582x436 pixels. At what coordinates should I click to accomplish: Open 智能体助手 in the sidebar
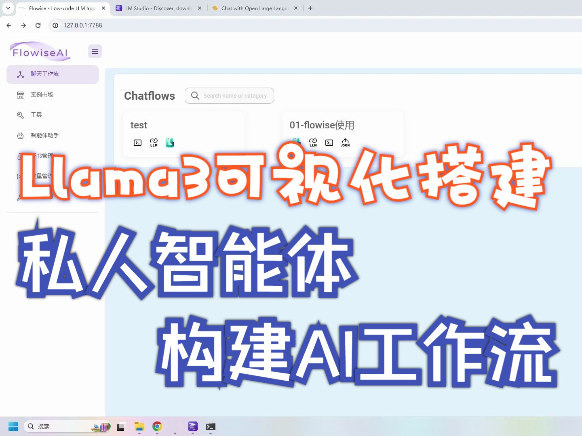53,135
